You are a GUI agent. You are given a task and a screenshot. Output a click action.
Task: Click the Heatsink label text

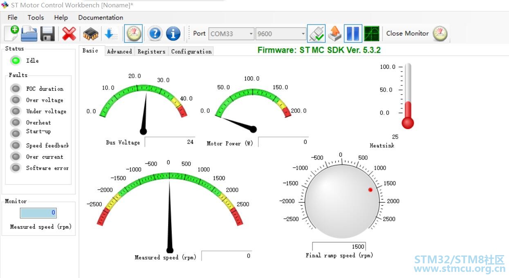(x=382, y=145)
